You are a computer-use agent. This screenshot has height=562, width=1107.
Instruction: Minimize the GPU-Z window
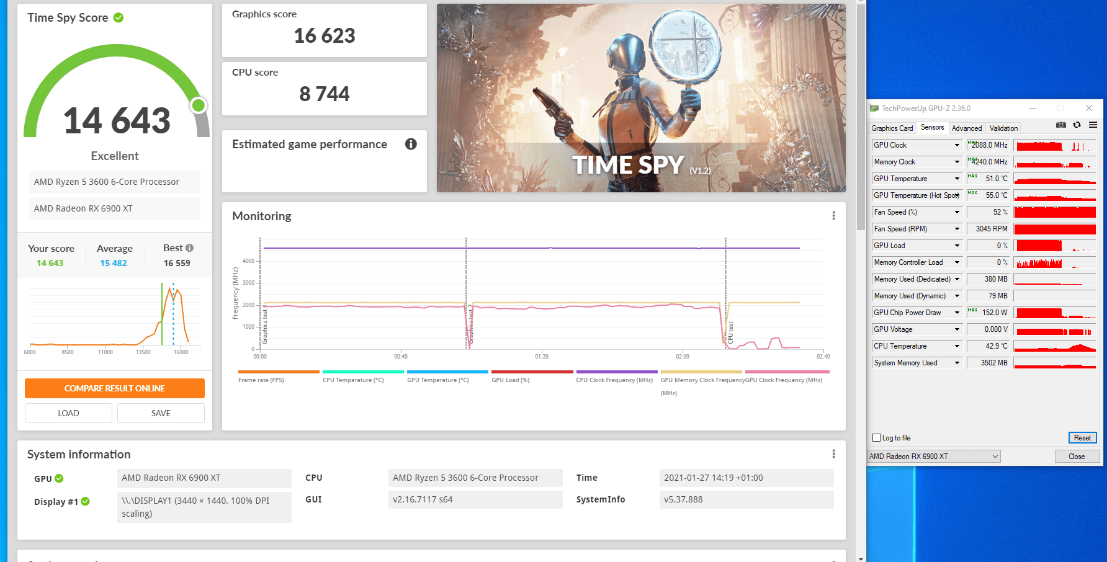click(1033, 109)
